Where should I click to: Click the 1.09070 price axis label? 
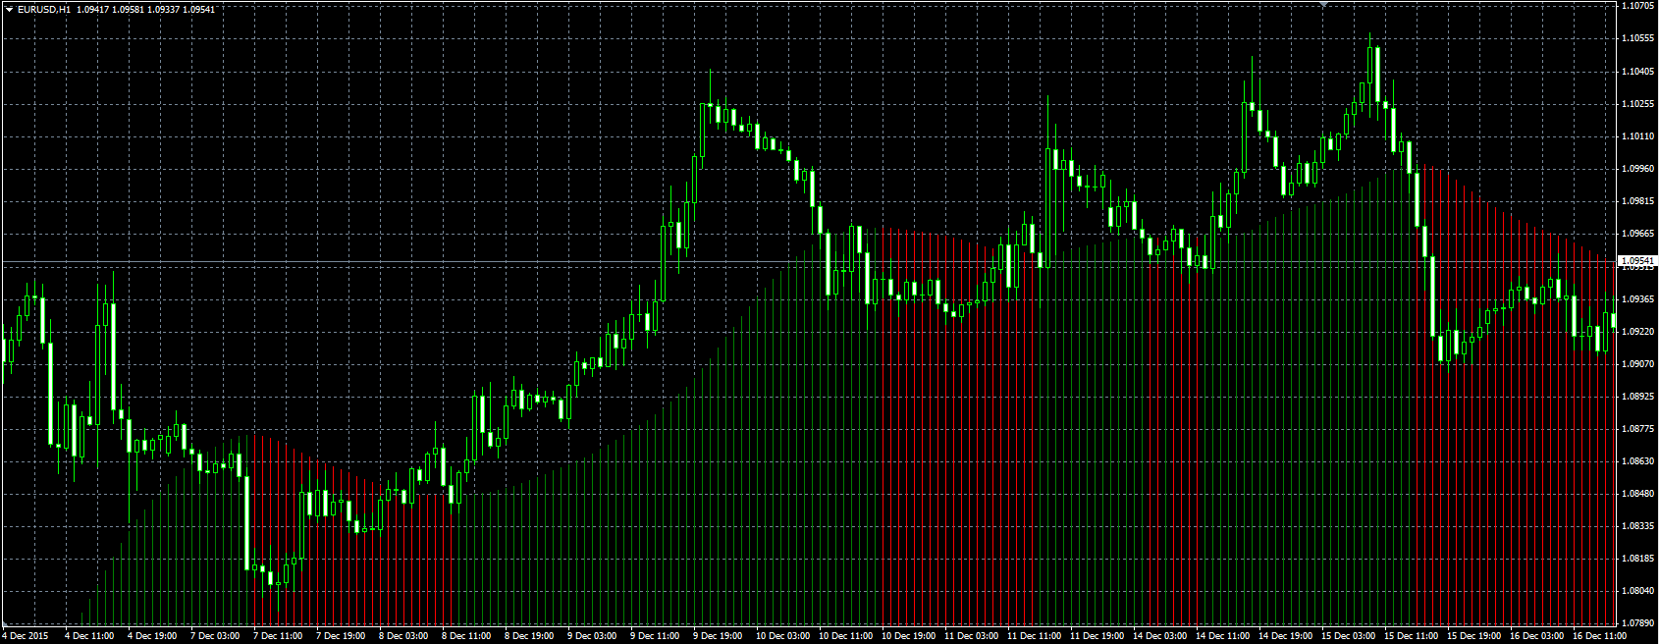[1636, 363]
